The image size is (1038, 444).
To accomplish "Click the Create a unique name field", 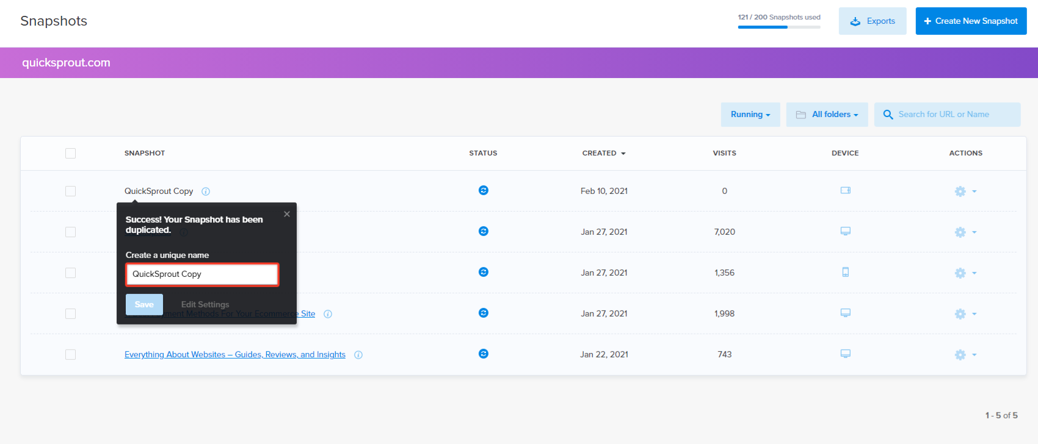I will pyautogui.click(x=202, y=274).
